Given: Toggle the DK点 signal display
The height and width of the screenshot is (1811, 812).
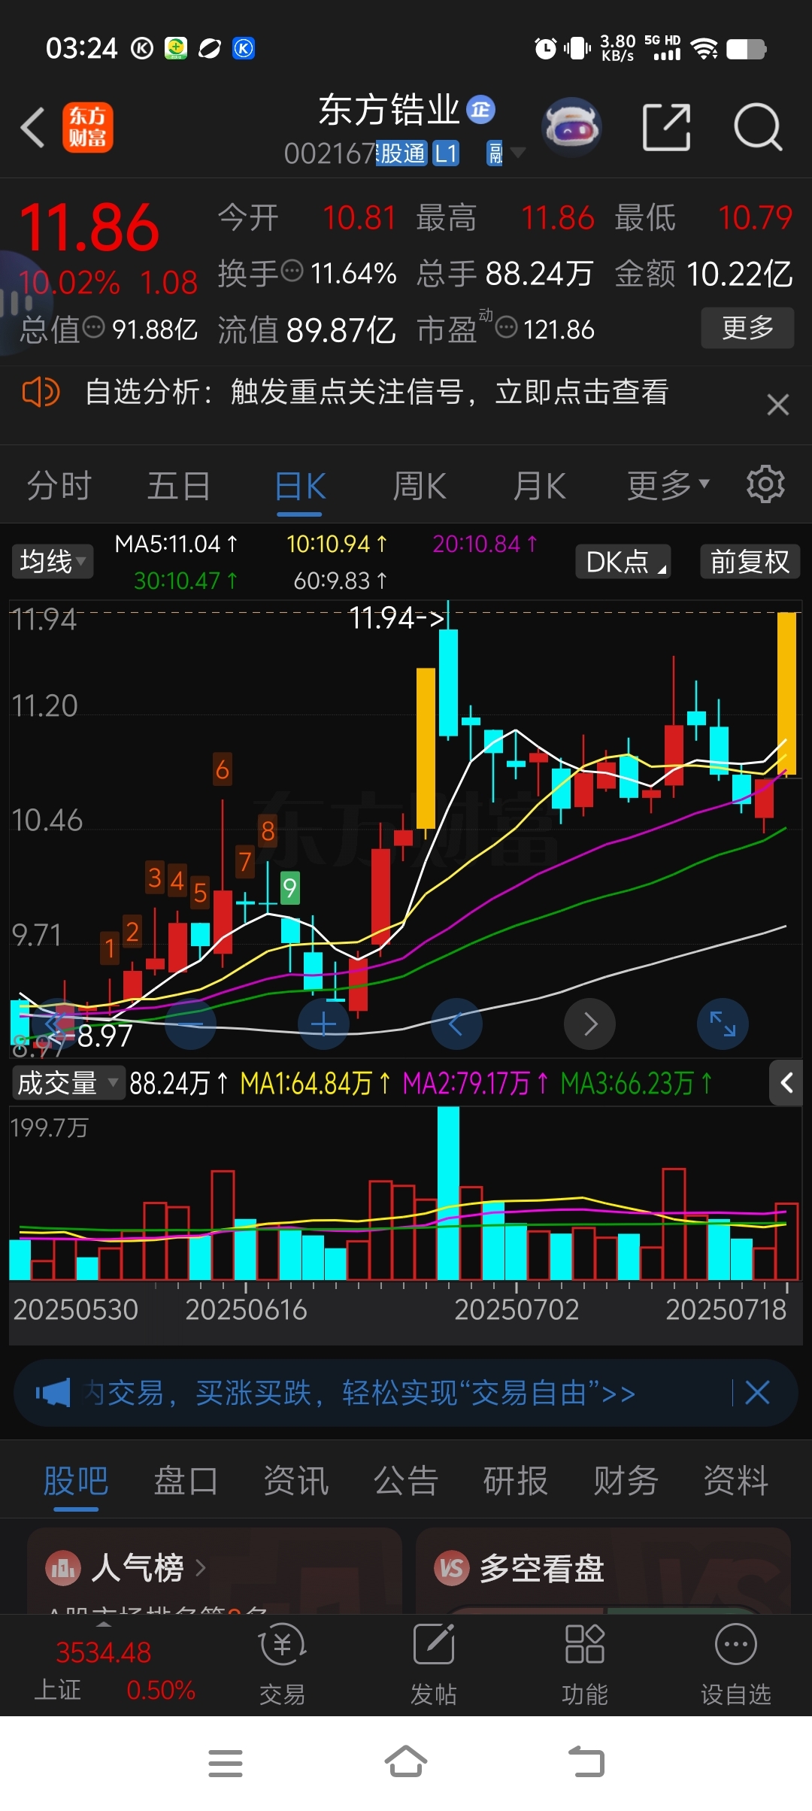Looking at the screenshot, I should 623,561.
